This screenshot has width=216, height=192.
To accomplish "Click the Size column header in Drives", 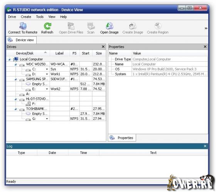I will tap(99, 53).
